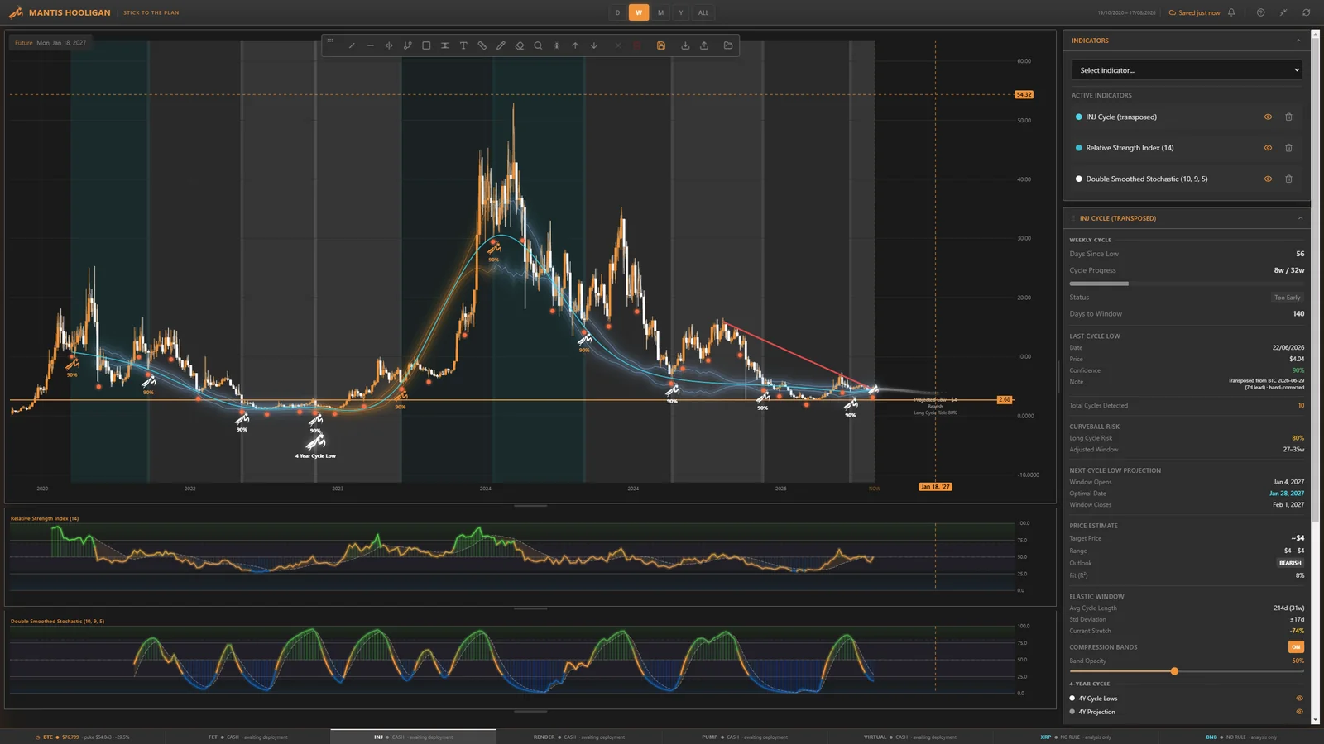The image size is (1324, 744).
Task: Switch to the D daily timeframe
Action: click(x=617, y=12)
